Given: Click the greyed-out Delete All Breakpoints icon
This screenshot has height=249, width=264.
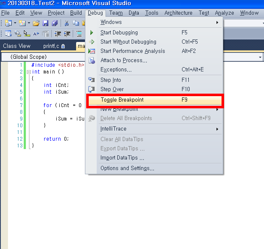Looking at the screenshot, I should [x=92, y=118].
